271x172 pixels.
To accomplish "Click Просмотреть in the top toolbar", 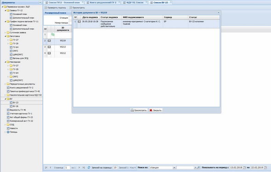I will click(x=77, y=8).
